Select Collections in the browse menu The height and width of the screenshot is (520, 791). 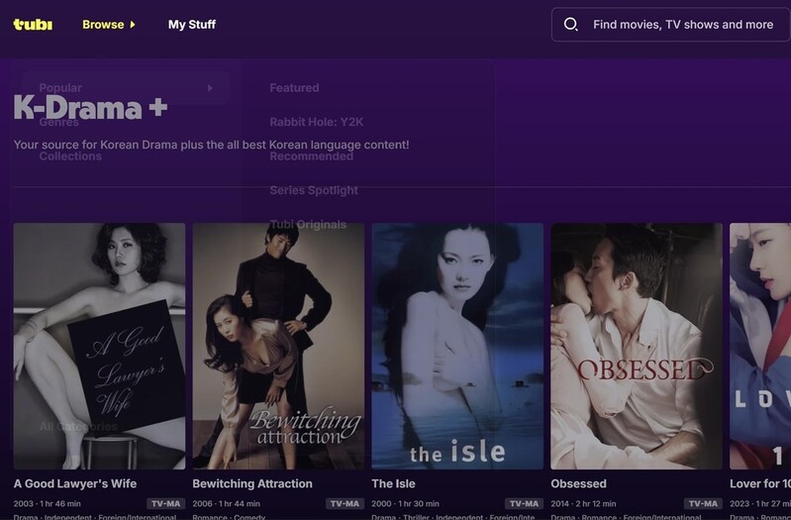[x=70, y=156]
